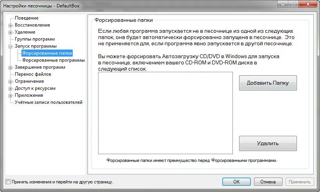Select Ограничения tree item

29,81
